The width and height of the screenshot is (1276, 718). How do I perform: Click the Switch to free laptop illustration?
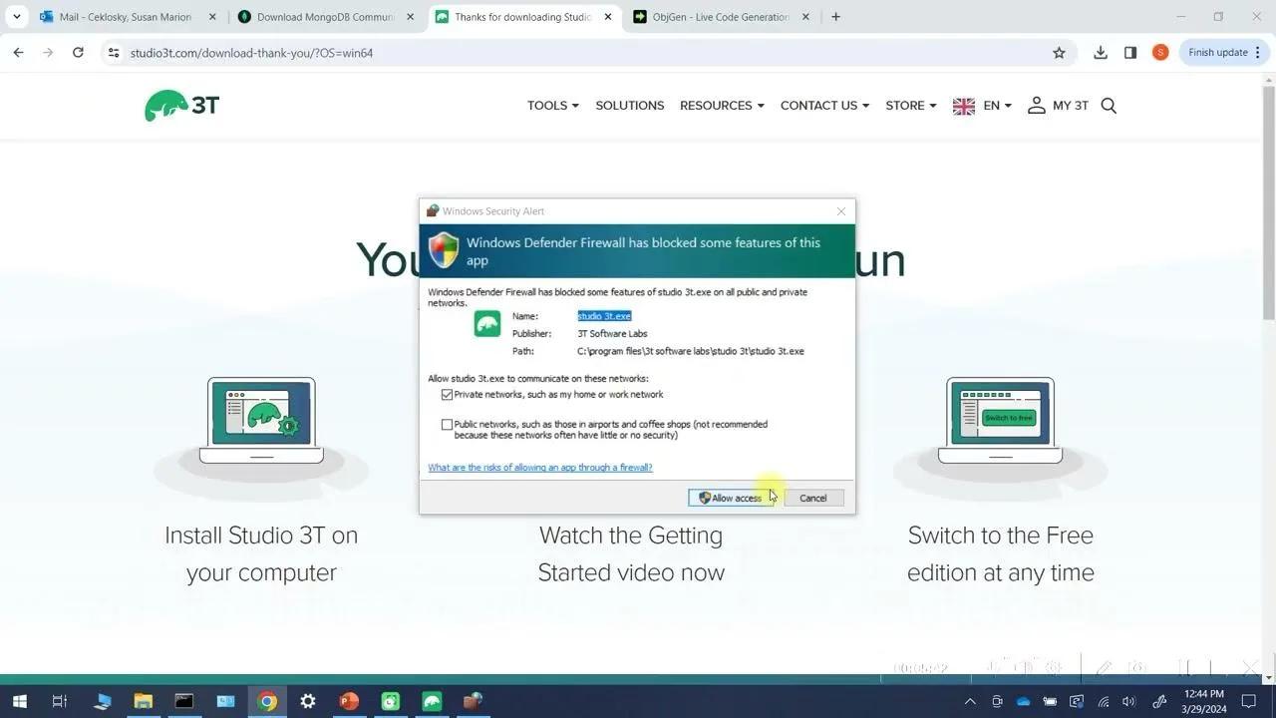(1000, 420)
